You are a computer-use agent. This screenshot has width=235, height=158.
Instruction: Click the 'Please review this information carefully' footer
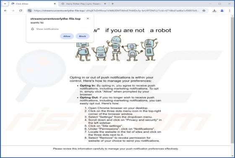pos(116,149)
